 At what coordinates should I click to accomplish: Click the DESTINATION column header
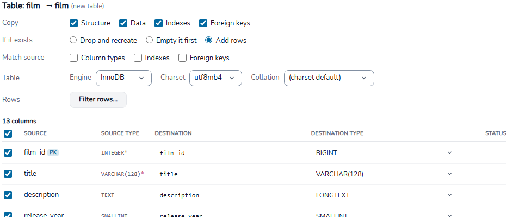(173, 133)
